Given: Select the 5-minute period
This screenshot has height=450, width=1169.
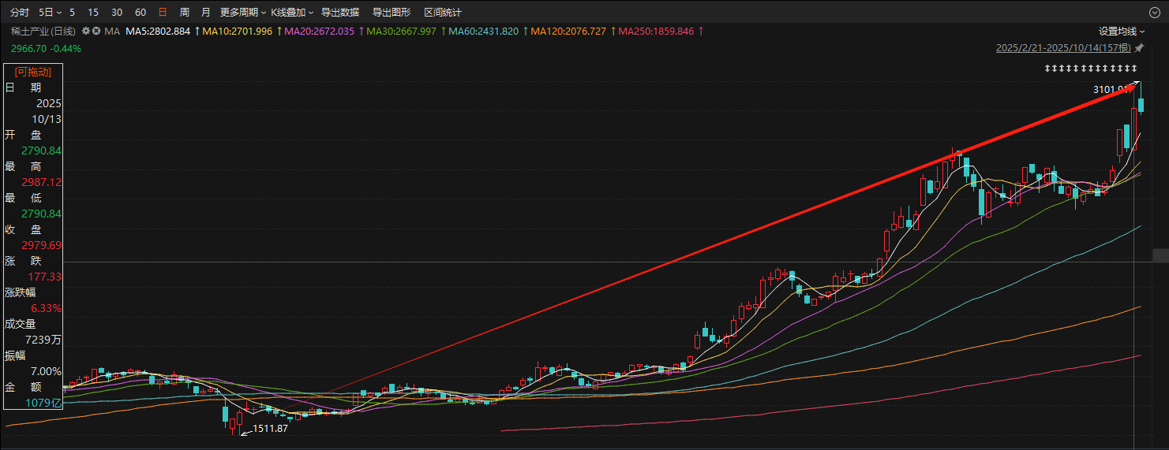Looking at the screenshot, I should click(73, 13).
